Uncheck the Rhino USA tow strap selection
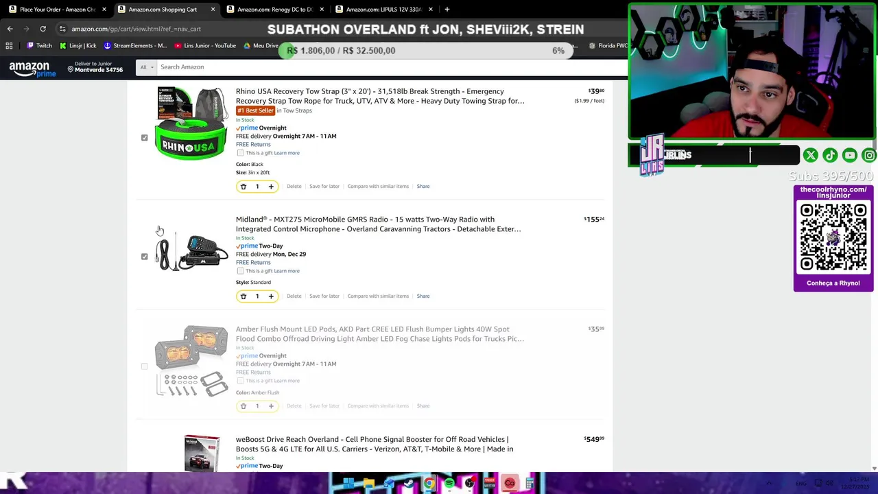 144,138
